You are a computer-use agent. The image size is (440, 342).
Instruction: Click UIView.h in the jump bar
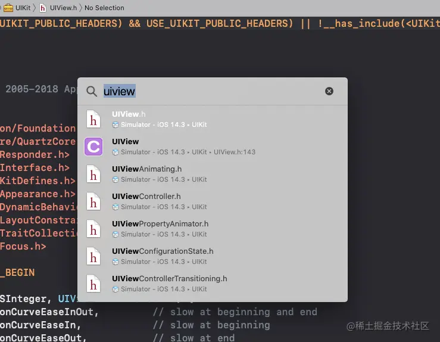(63, 8)
